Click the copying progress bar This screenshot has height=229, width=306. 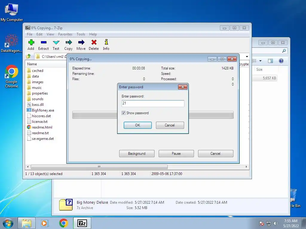click(x=153, y=115)
